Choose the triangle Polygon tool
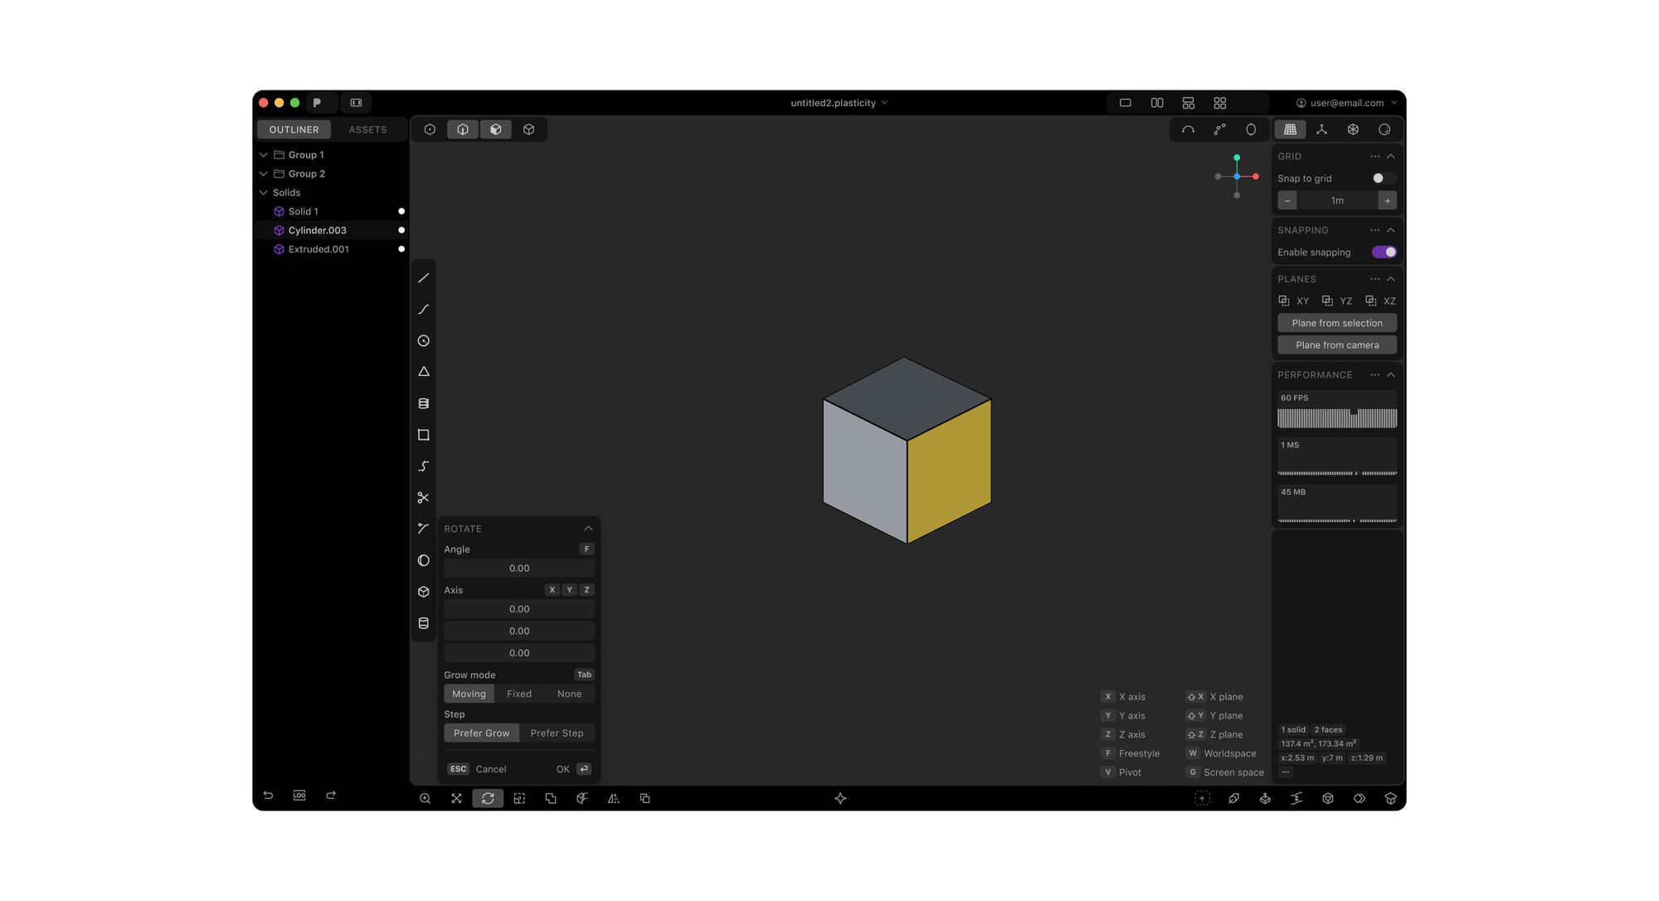 (x=423, y=372)
